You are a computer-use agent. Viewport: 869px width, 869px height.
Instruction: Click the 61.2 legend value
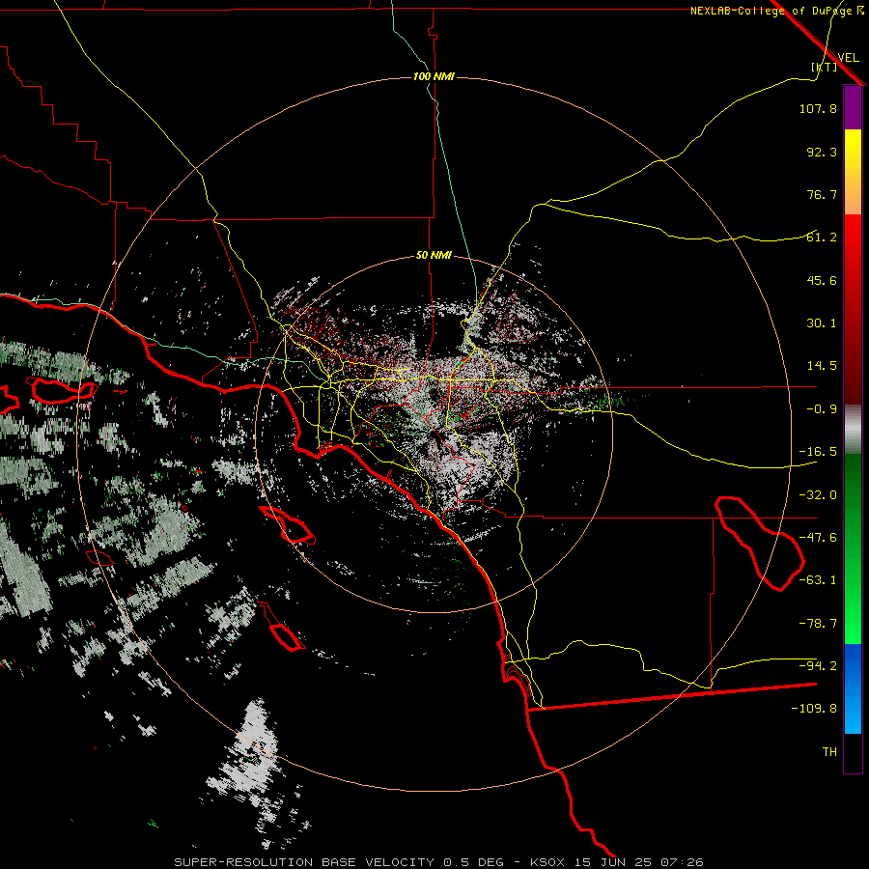click(x=822, y=238)
